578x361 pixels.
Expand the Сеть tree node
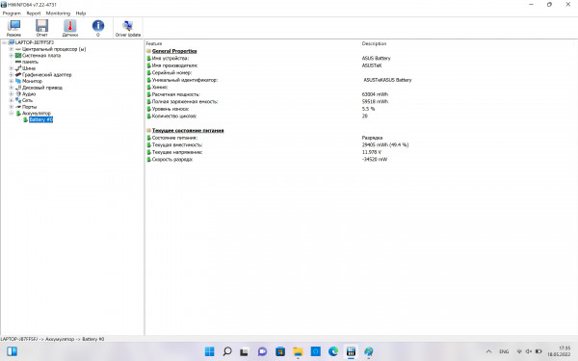pyautogui.click(x=11, y=100)
